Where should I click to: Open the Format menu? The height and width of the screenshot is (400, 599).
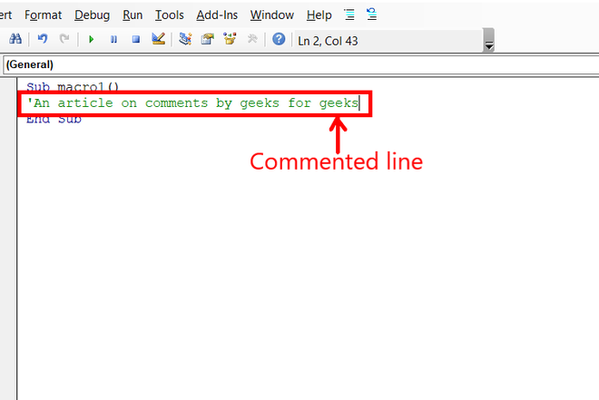(x=44, y=15)
